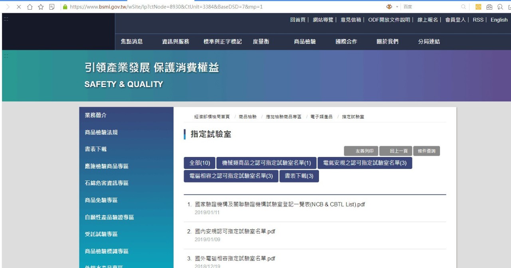Open the search engine dropdown arrow
Viewport: 511px width, 268px height.
coord(397,7)
